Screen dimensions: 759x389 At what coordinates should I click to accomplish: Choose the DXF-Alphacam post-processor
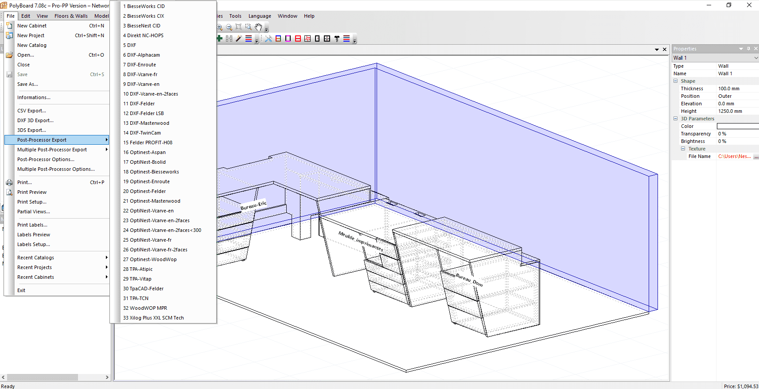point(163,55)
